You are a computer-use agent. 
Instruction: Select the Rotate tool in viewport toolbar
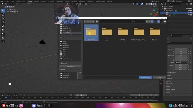coord(3,22)
